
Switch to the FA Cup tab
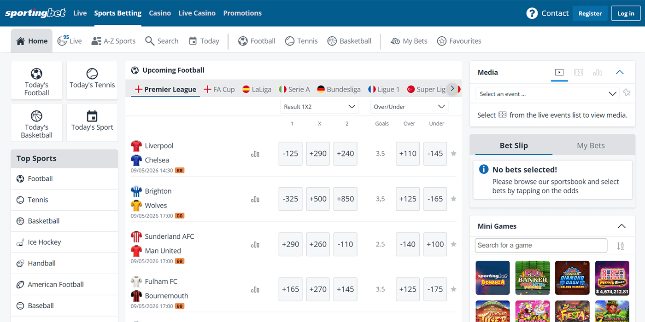pyautogui.click(x=219, y=89)
